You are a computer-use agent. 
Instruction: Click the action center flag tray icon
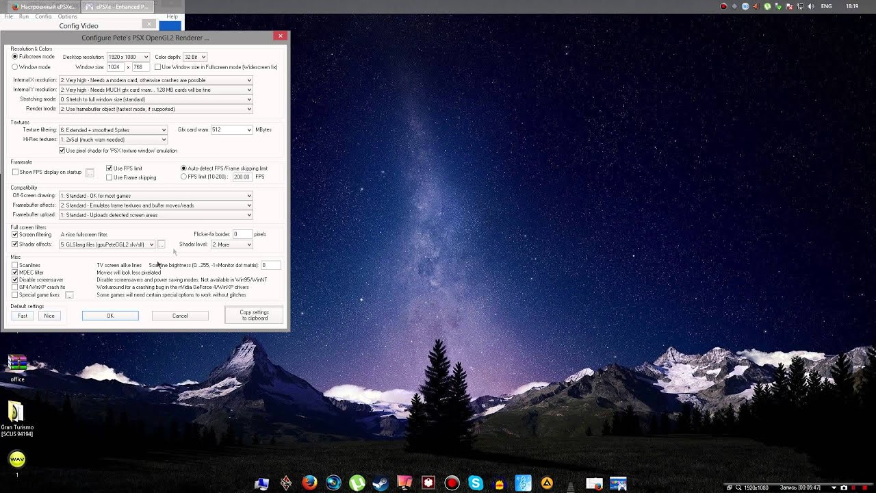click(788, 6)
